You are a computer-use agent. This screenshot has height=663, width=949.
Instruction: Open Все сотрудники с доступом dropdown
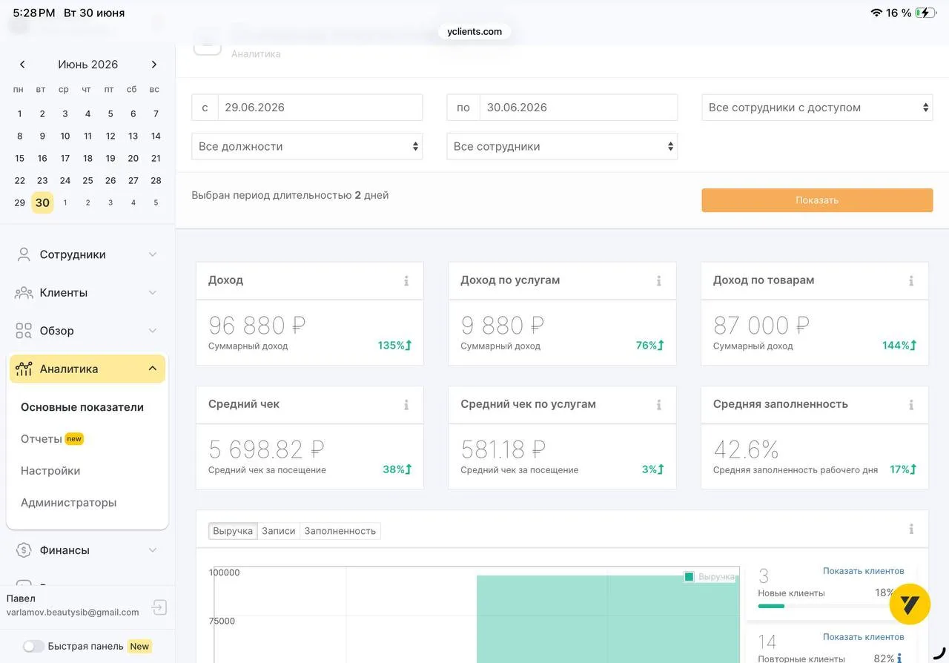(817, 108)
